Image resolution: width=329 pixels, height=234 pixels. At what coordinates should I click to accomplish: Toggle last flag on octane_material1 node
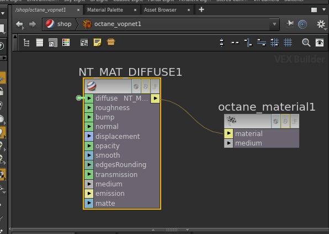(294, 121)
